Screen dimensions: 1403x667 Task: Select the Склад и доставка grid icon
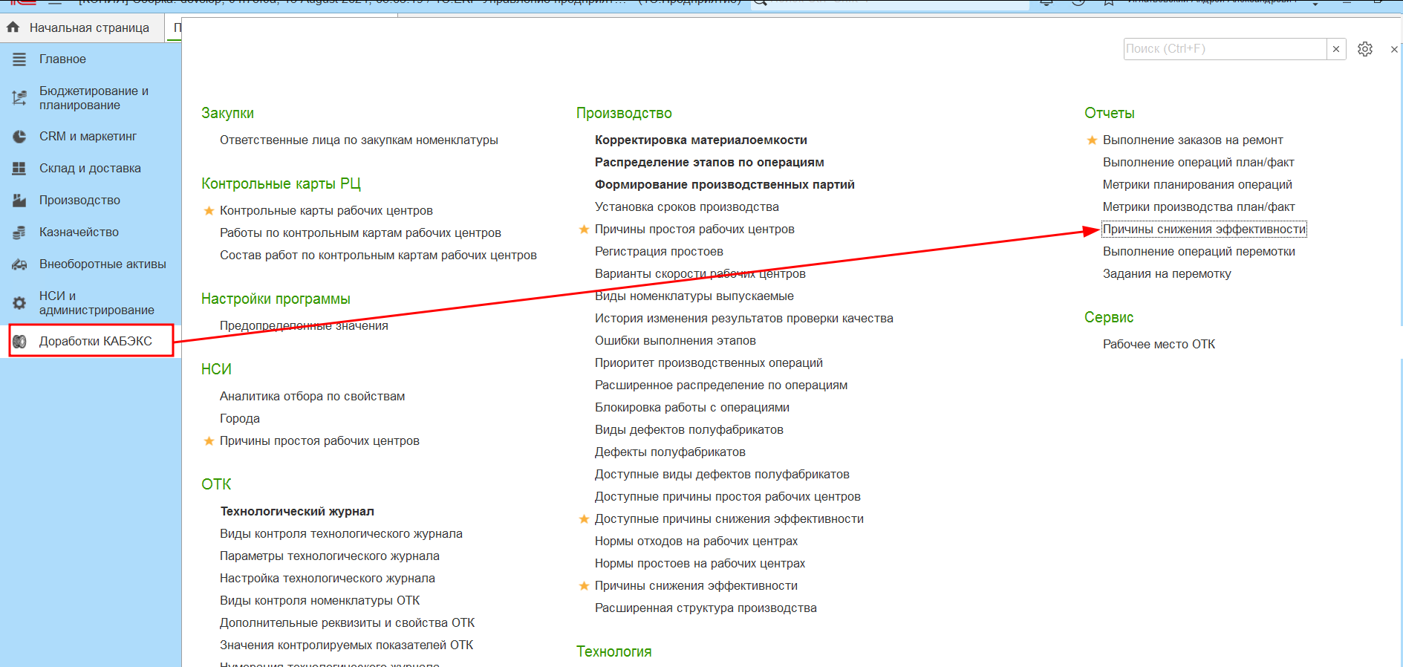pyautogui.click(x=19, y=169)
